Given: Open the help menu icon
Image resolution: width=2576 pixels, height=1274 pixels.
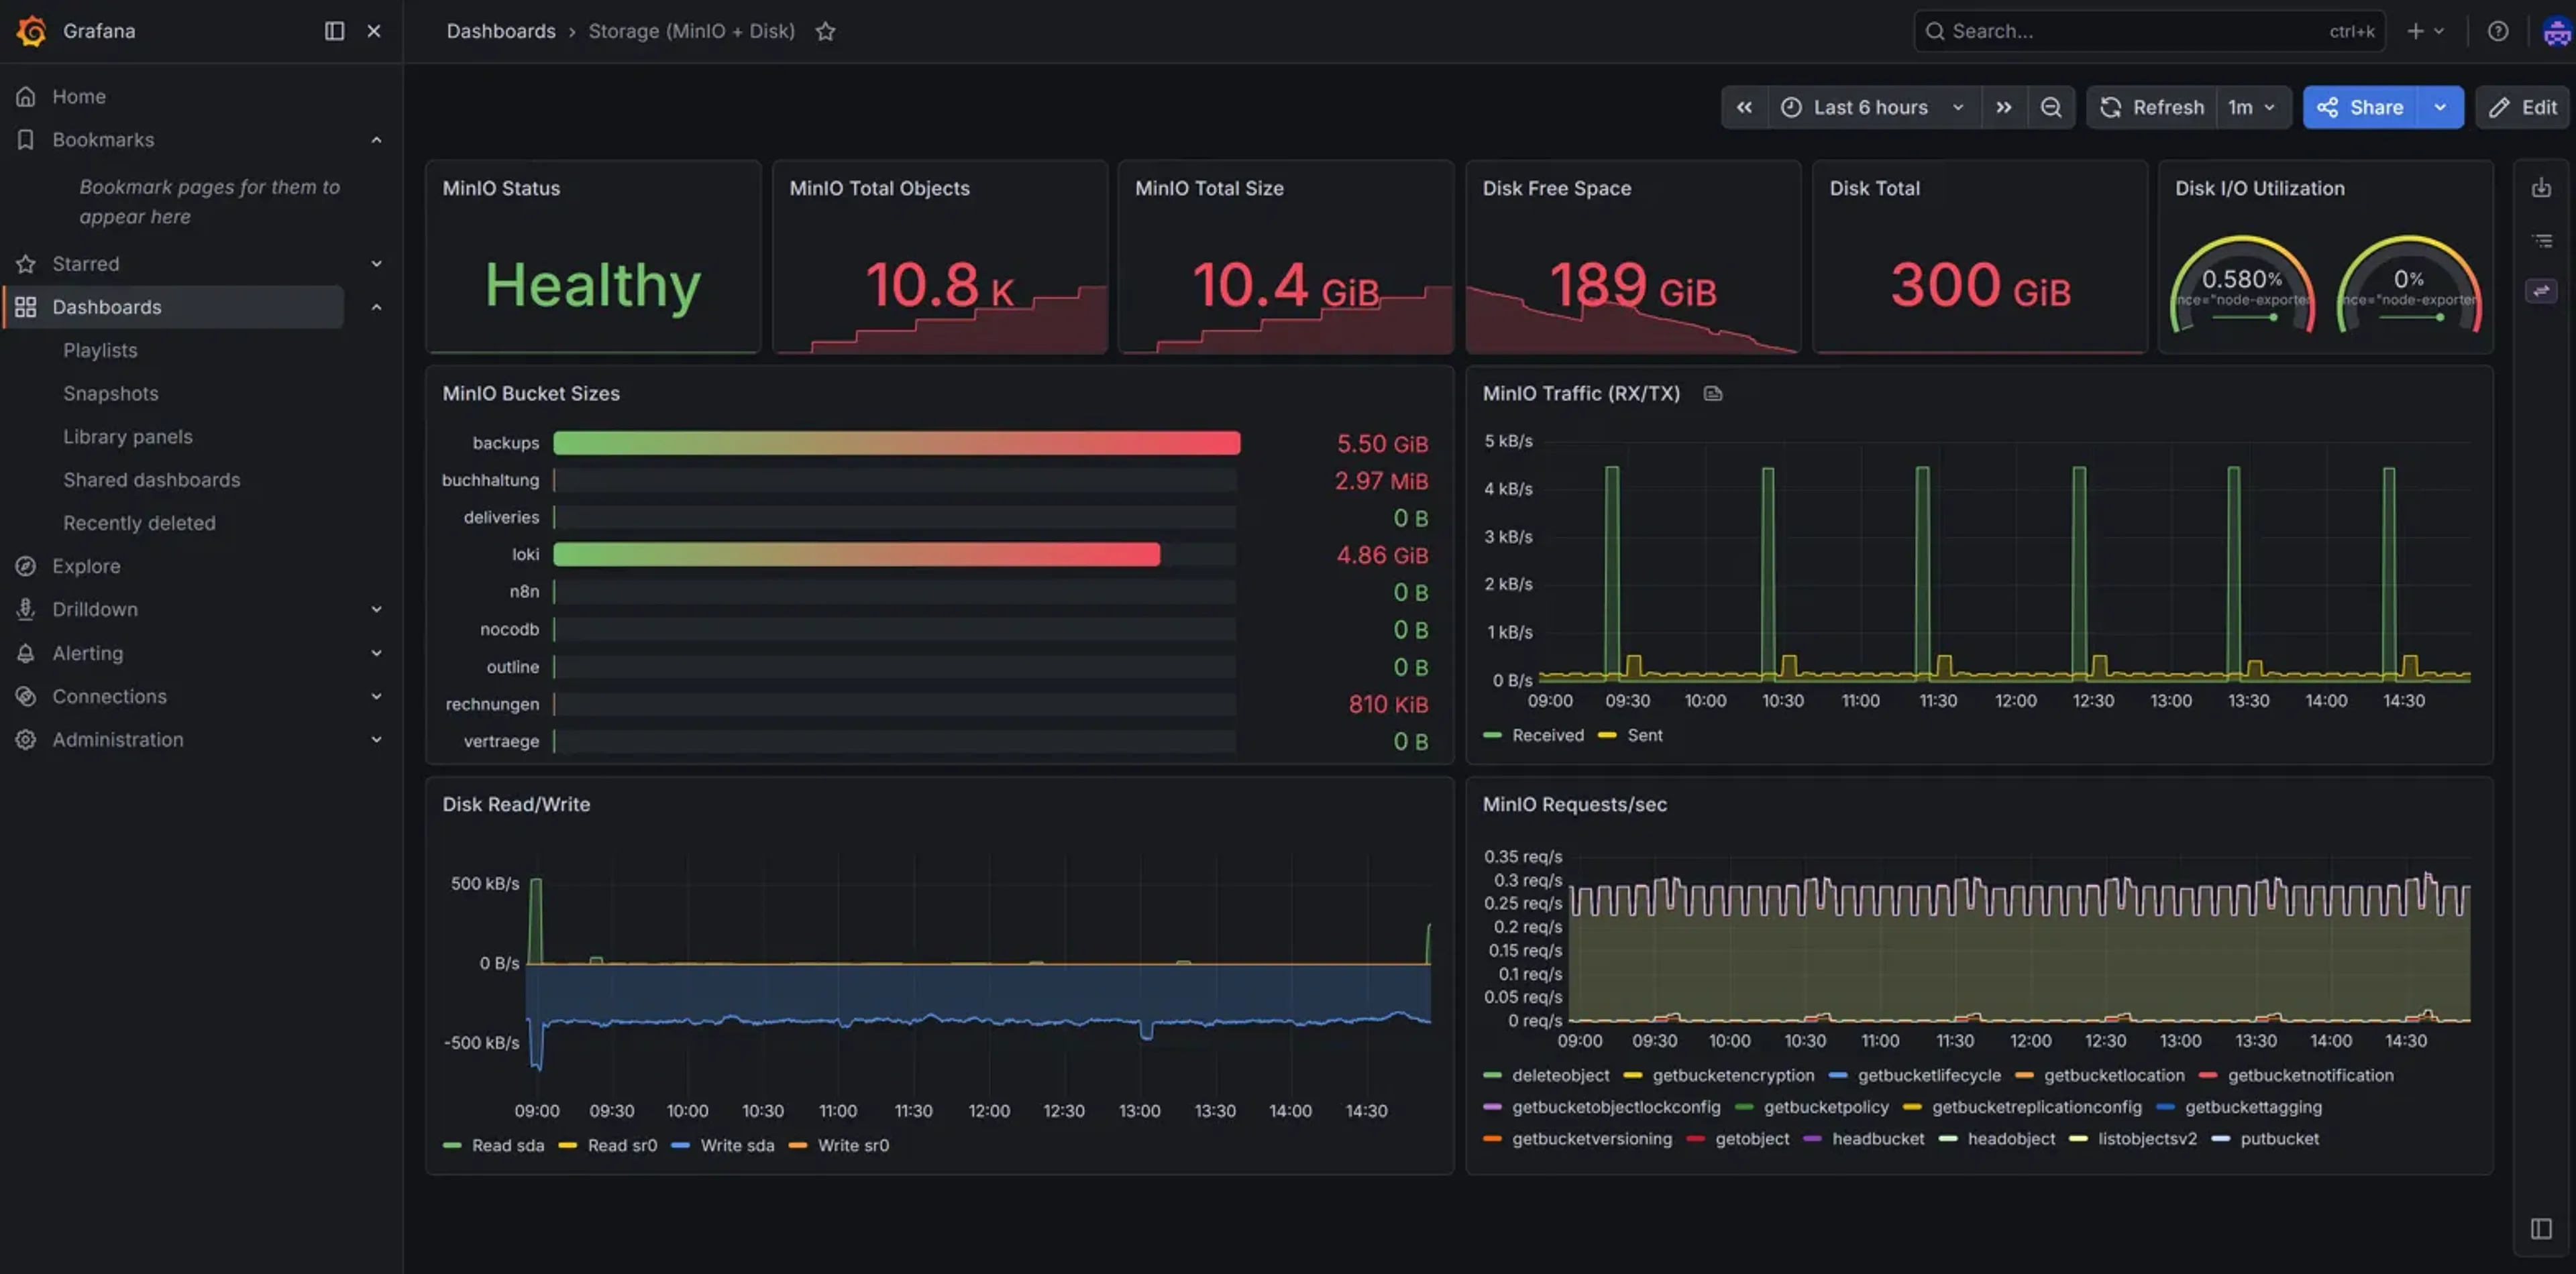Looking at the screenshot, I should pos(2497,31).
